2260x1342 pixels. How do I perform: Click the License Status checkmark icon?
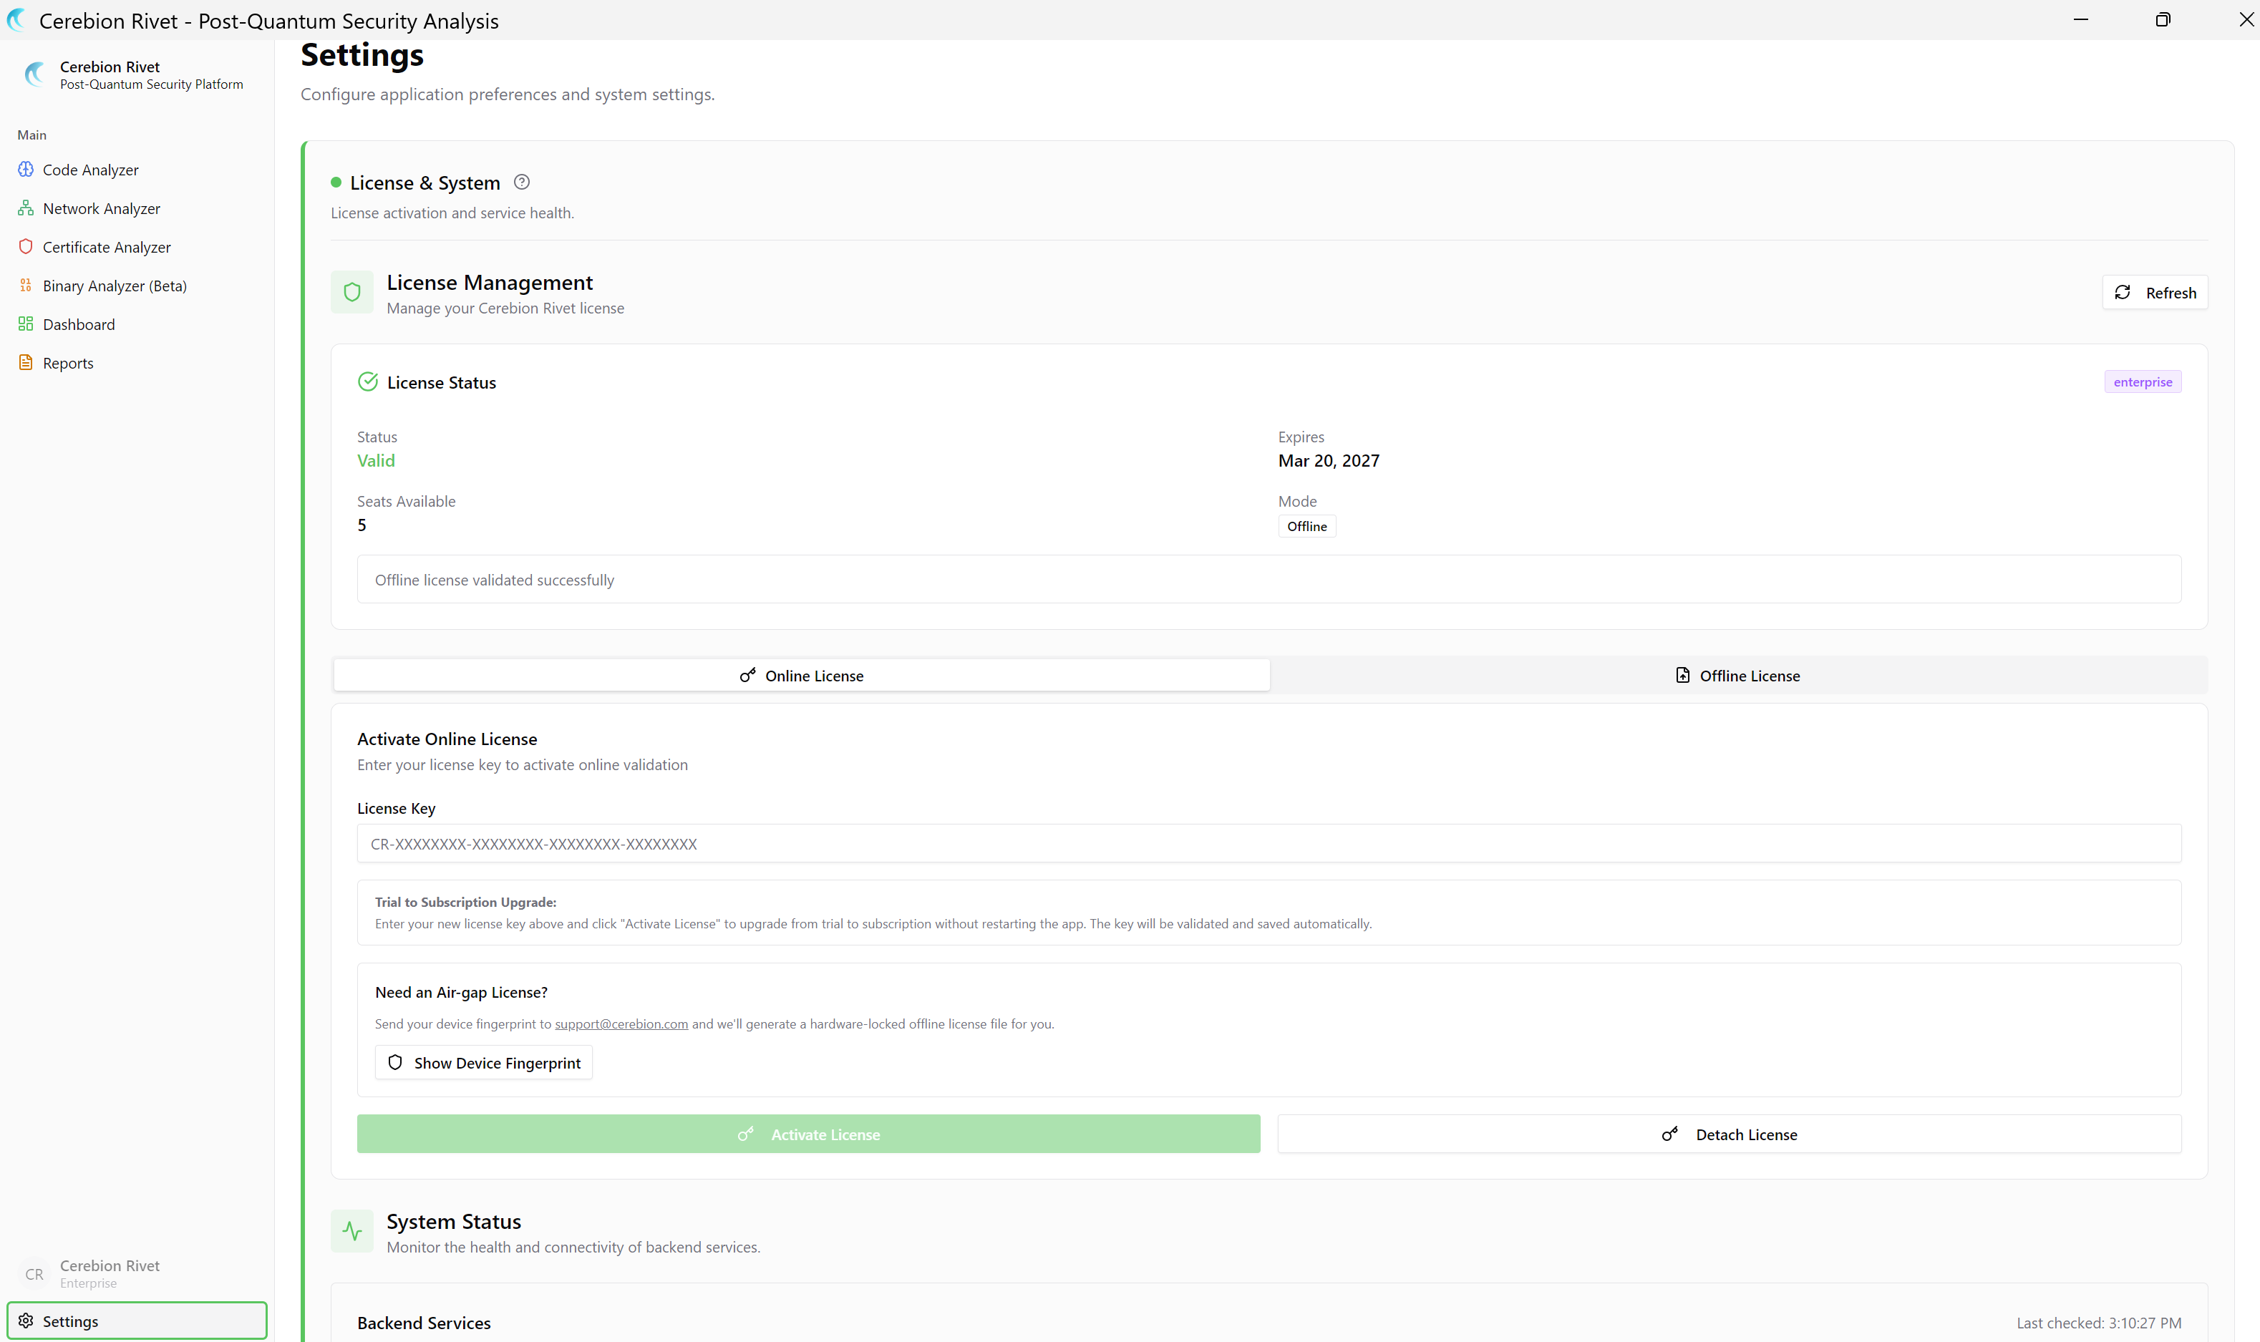(367, 381)
